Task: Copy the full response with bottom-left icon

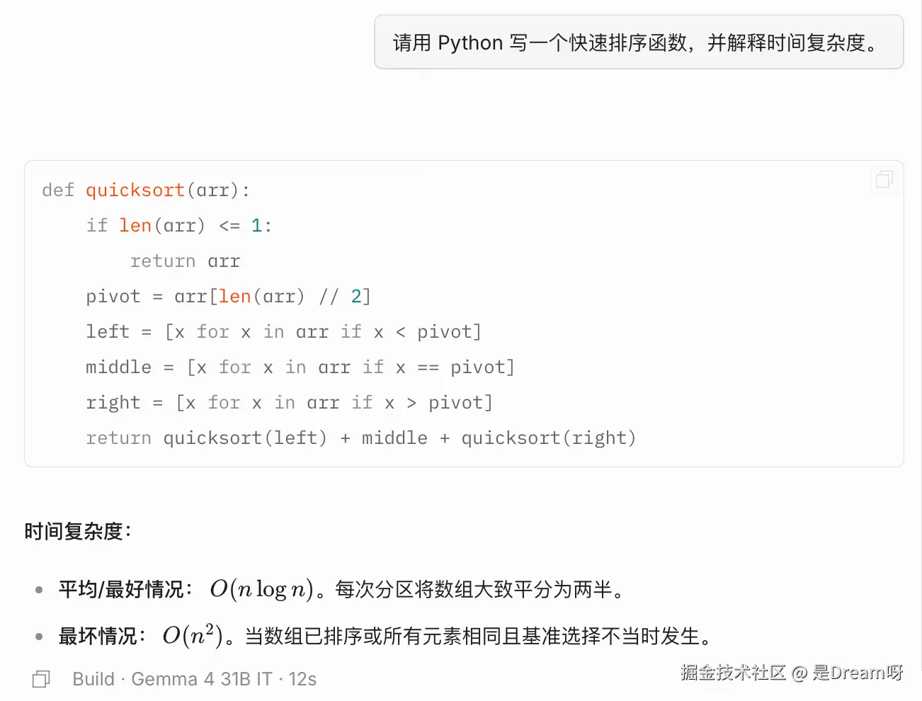Action: (41, 679)
